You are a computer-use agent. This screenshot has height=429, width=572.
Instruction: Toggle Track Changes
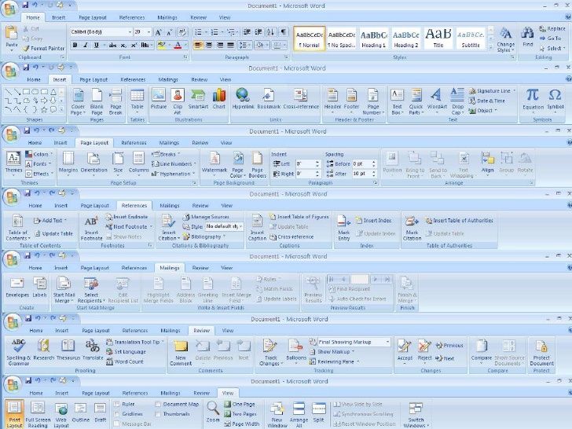(270, 353)
